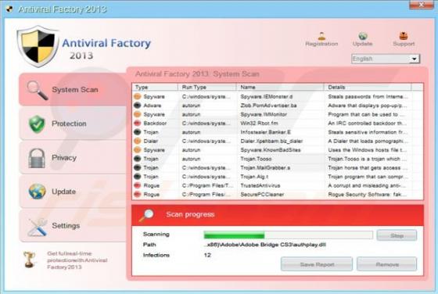Click threat icon for Spyware.IMMonitor row
The image size is (438, 294).
click(x=137, y=114)
